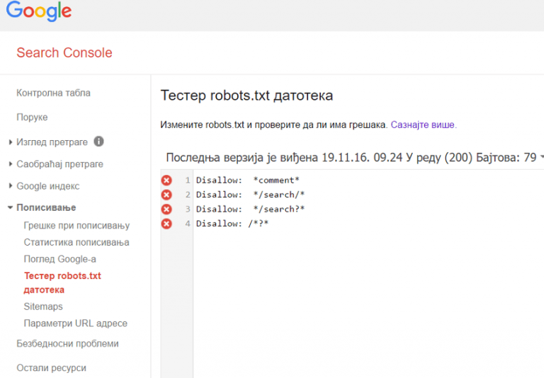The image size is (544, 378).
Task: Collapse the Пописивање section arrow
Action: [11, 207]
